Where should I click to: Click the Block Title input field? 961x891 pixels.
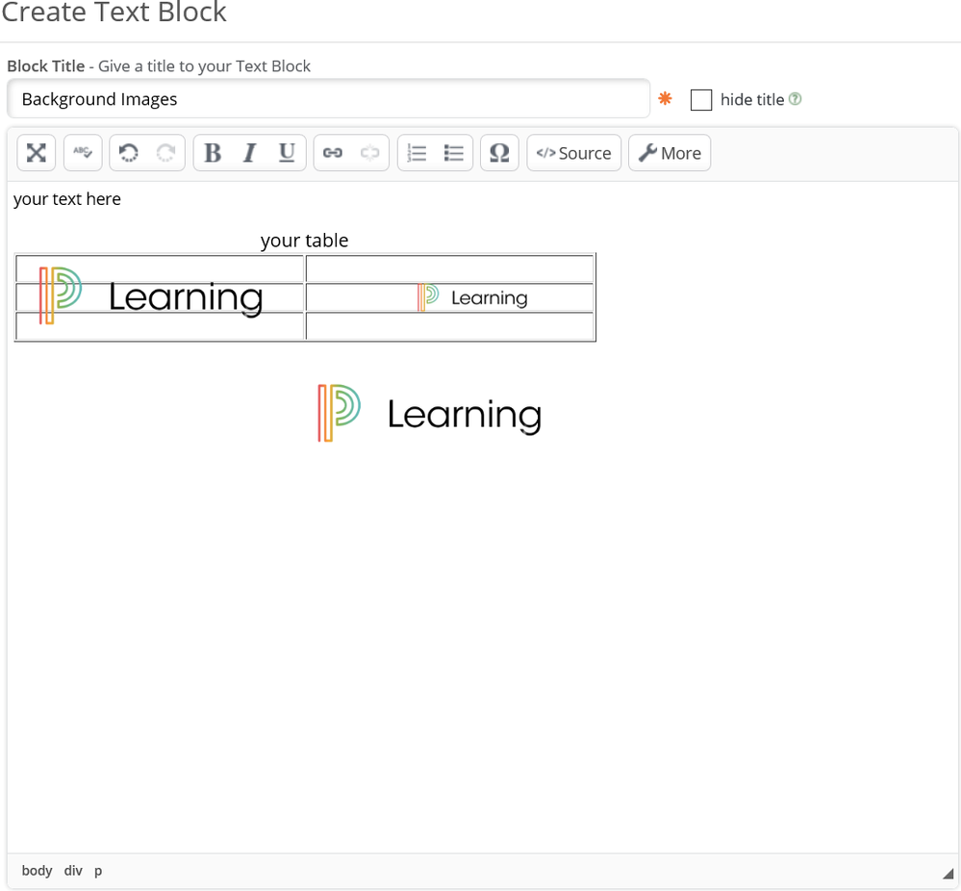(x=328, y=99)
